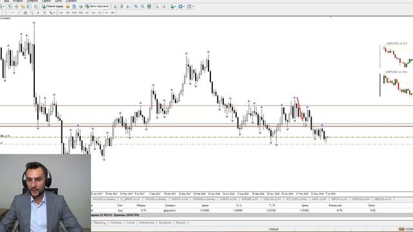Open the Вставка menu
The width and height of the screenshot is (413, 232).
pyautogui.click(x=18, y=1)
